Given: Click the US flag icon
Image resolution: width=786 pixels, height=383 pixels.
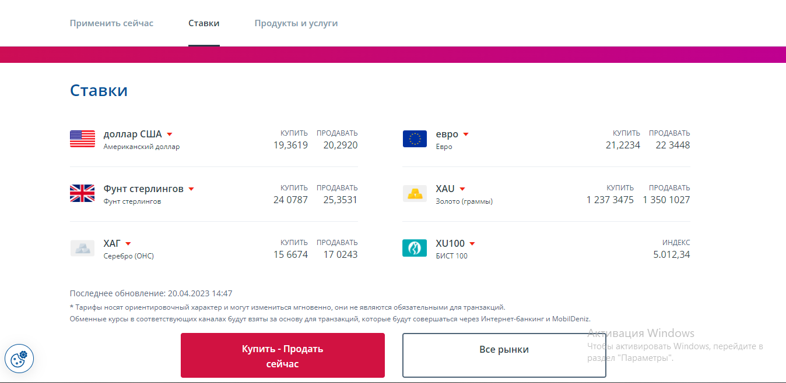Looking at the screenshot, I should click(82, 139).
